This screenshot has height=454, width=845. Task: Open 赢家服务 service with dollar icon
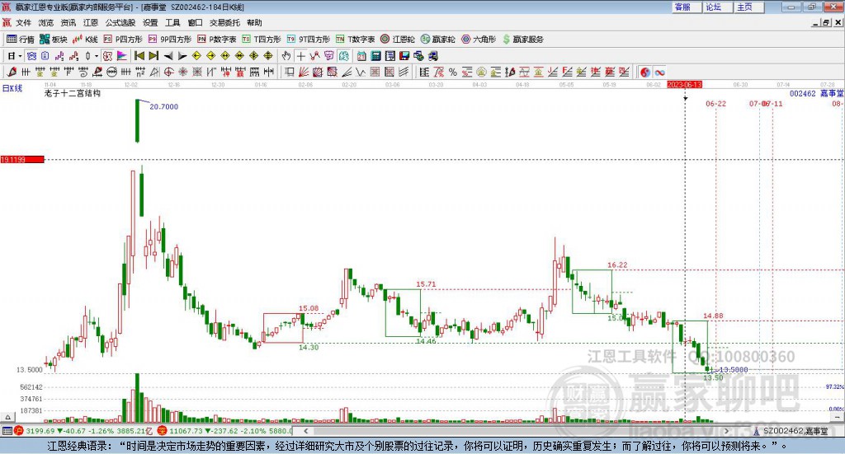522,40
